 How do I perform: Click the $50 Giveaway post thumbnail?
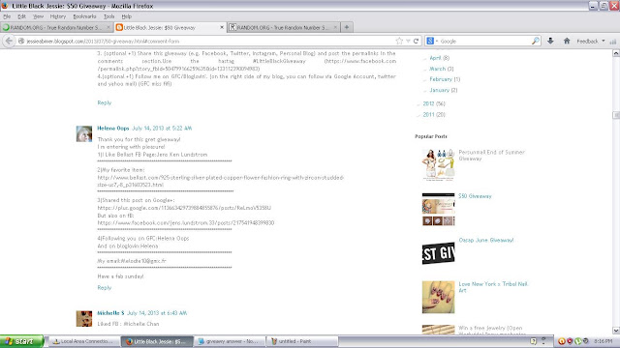438,209
